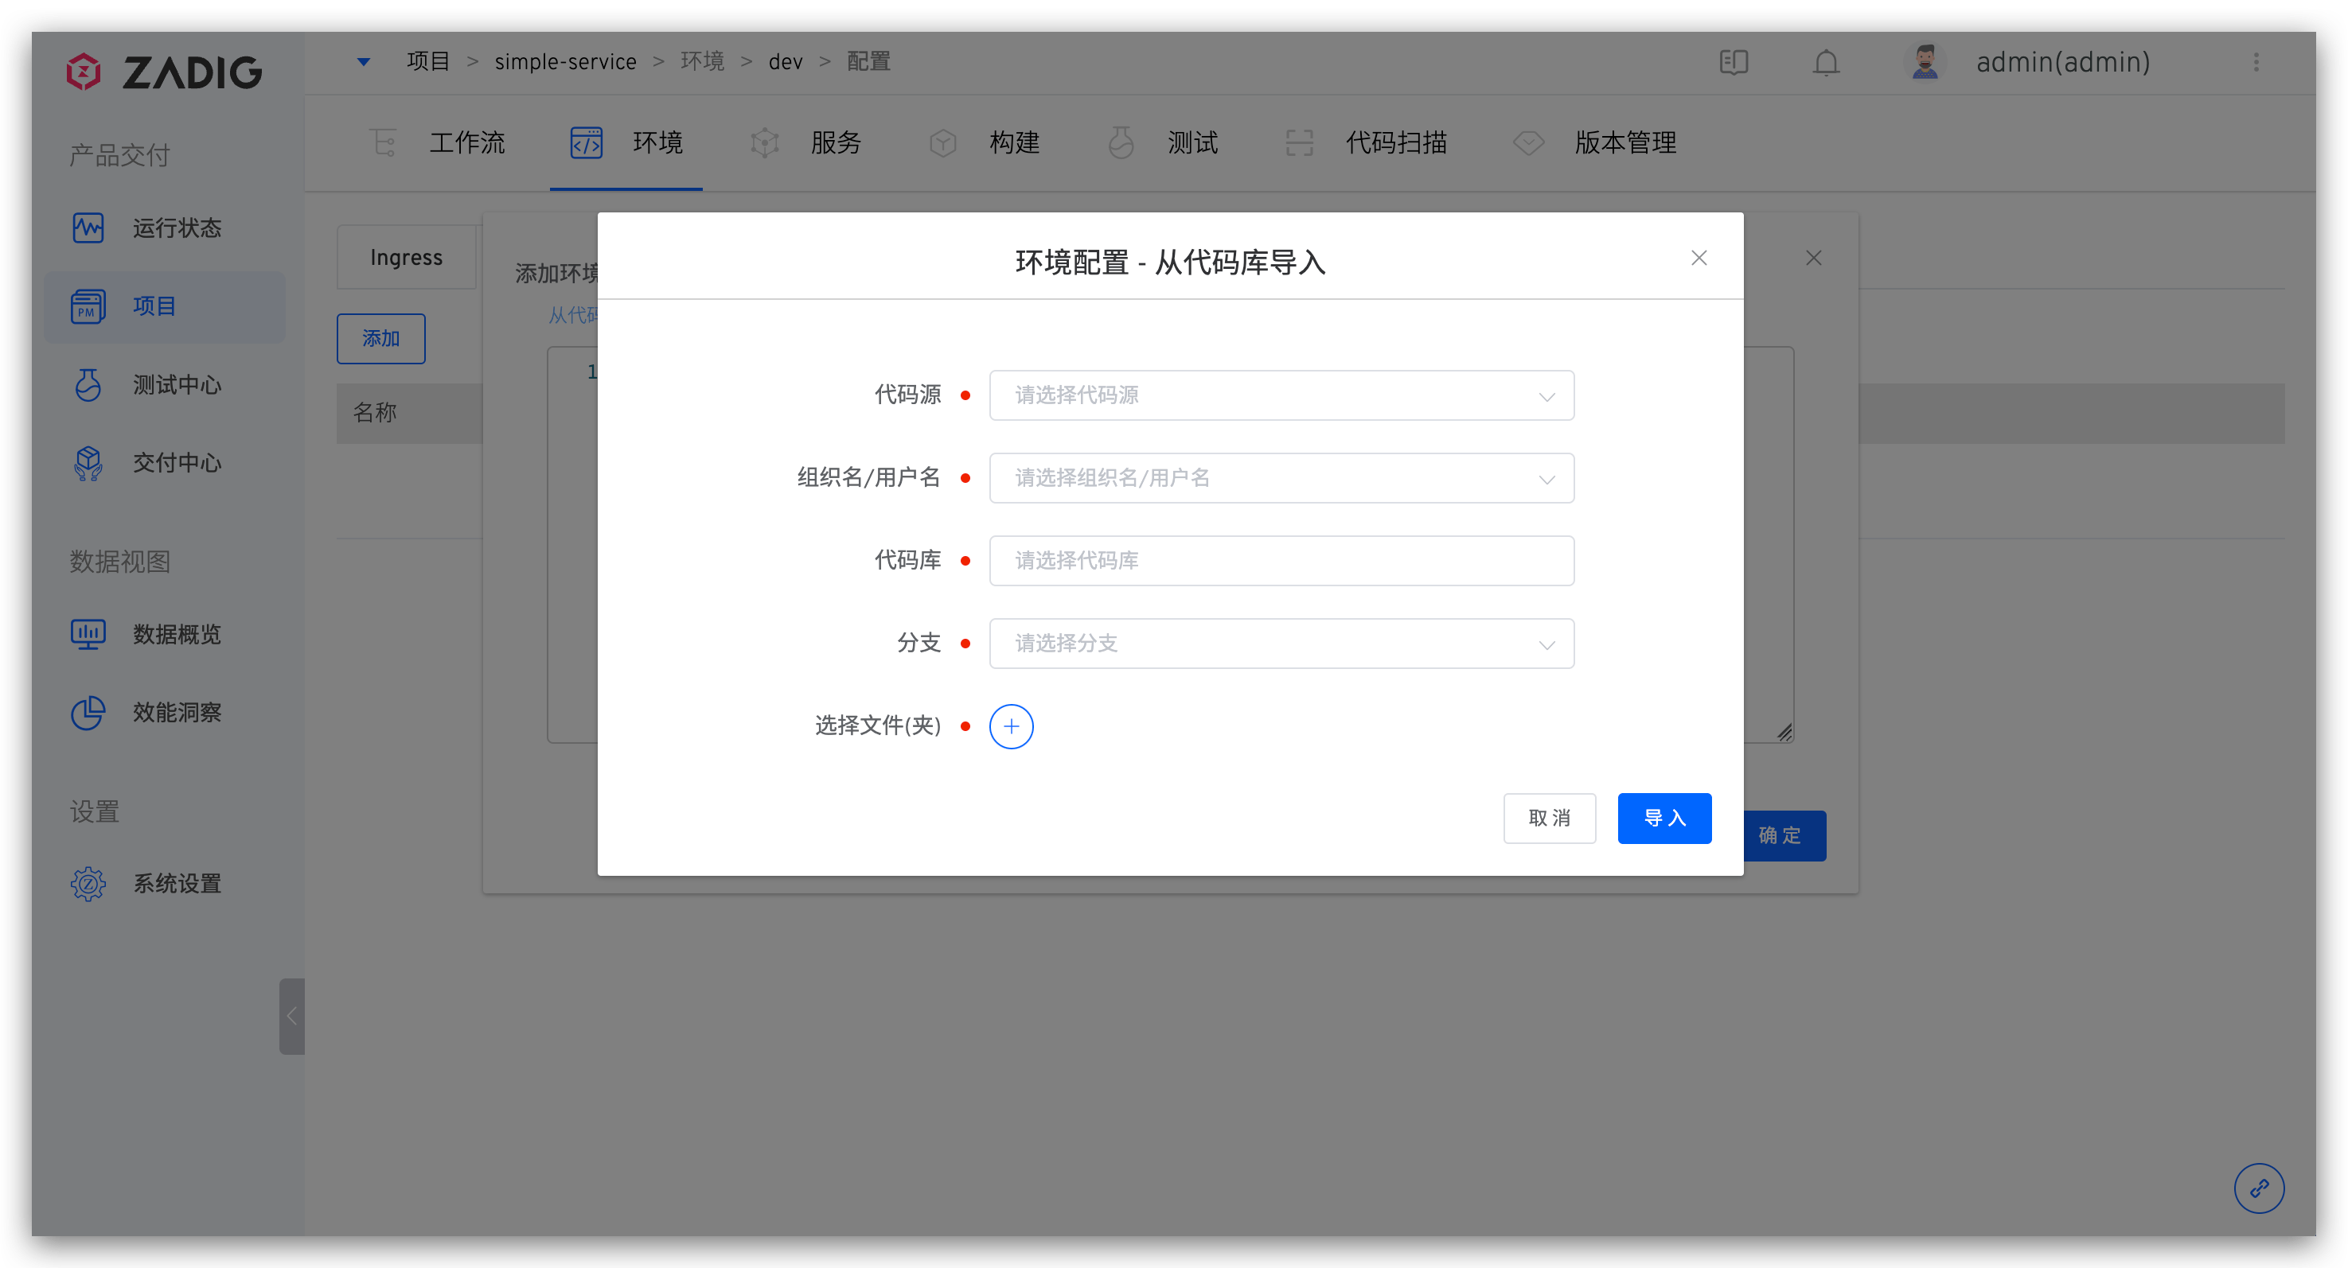Open the vertical ellipsis menu
The image size is (2348, 1268).
[x=2256, y=62]
